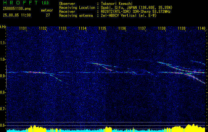Click the 1138 time axis marker

tap(162, 28)
